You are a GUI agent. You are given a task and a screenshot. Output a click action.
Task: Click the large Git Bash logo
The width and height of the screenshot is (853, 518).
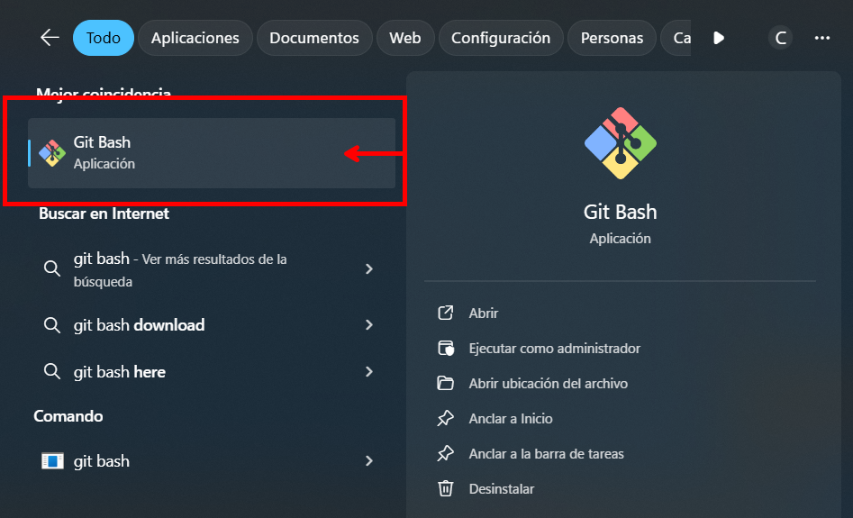620,142
